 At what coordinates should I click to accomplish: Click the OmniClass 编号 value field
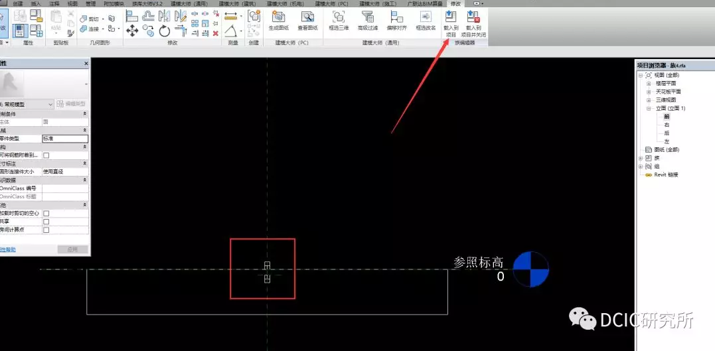(x=65, y=188)
